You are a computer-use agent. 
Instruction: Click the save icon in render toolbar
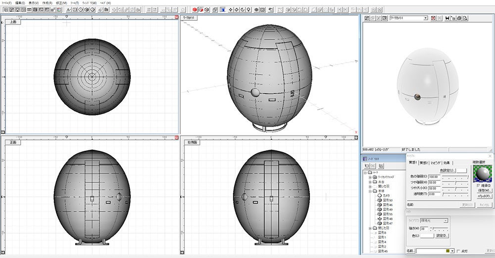coord(447,18)
